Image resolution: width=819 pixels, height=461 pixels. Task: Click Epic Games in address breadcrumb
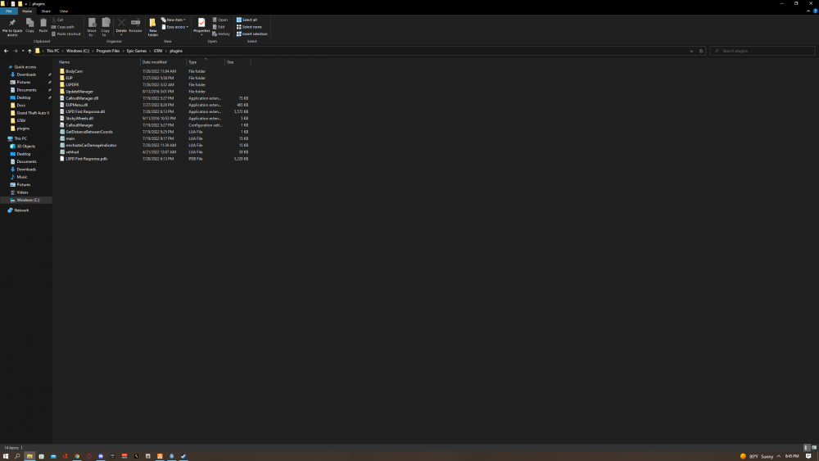coord(136,51)
